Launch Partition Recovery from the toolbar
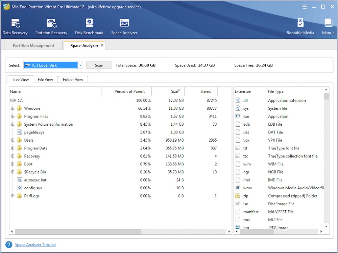 pos(51,26)
